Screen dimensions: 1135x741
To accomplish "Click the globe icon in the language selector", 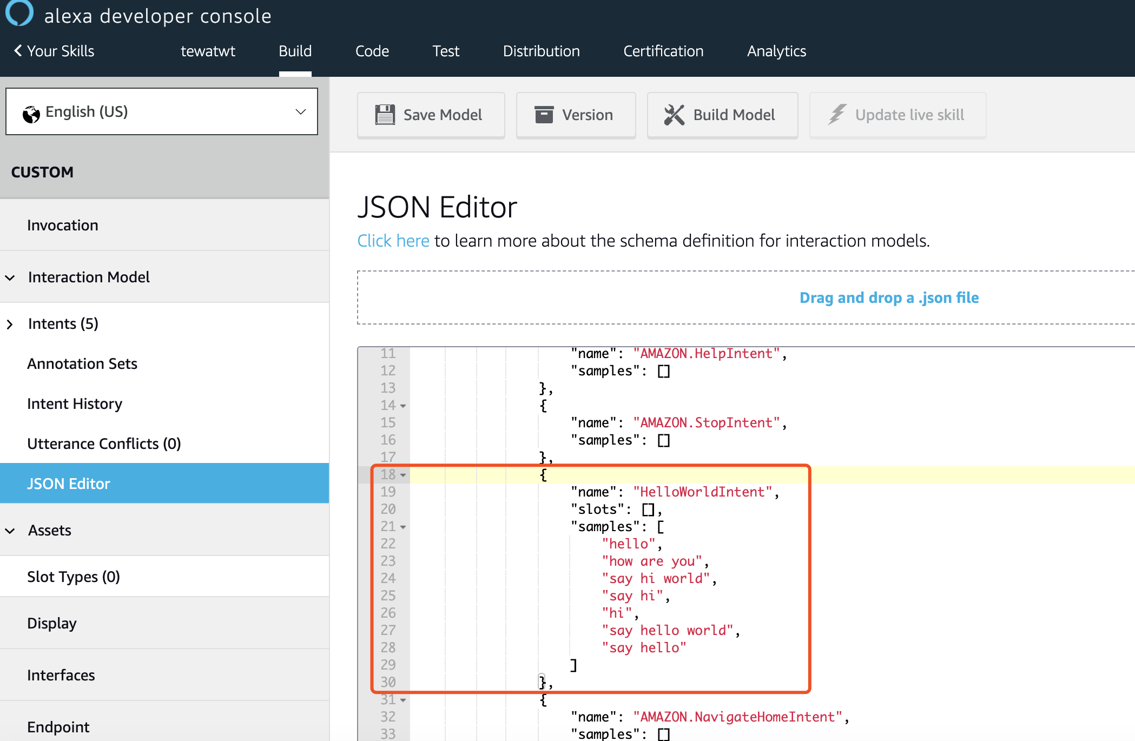I will click(31, 114).
